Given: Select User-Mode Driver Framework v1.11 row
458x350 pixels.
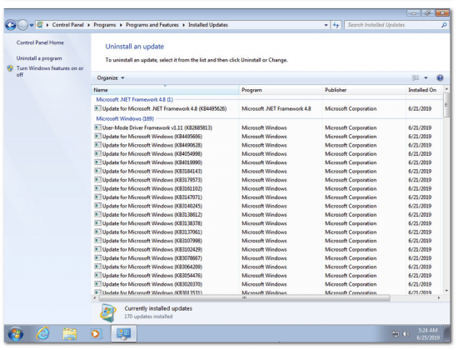Looking at the screenshot, I should (x=267, y=127).
